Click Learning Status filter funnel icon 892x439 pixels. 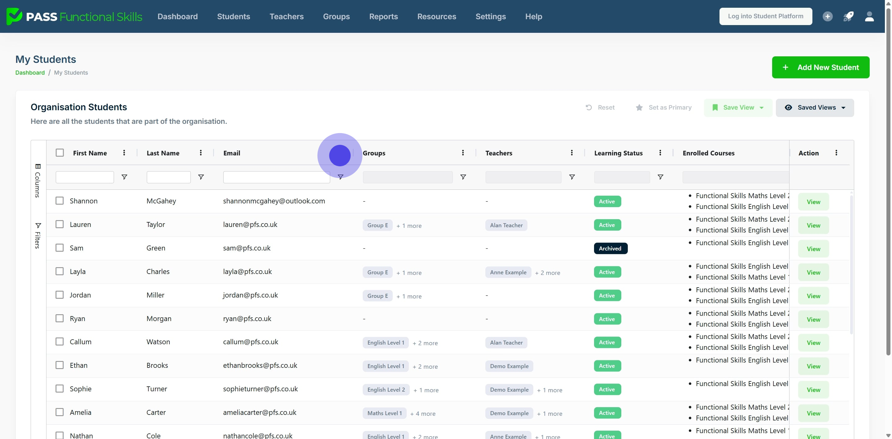click(660, 177)
